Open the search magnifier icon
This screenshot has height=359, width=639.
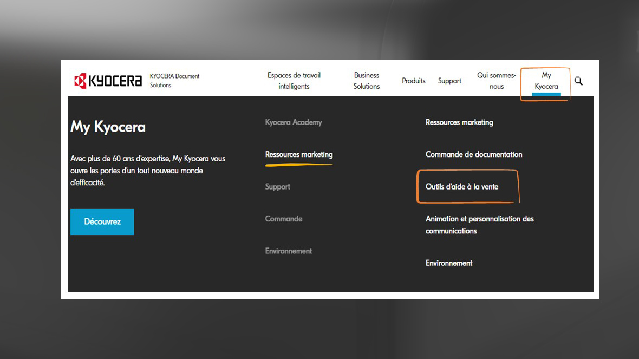point(578,81)
